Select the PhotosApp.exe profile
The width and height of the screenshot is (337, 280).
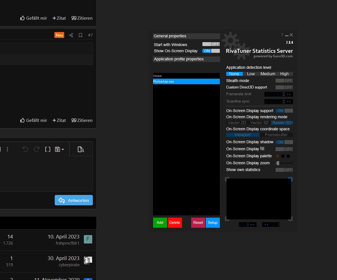[x=186, y=81]
